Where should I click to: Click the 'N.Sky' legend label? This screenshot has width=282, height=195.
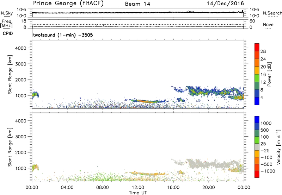tap(7, 13)
